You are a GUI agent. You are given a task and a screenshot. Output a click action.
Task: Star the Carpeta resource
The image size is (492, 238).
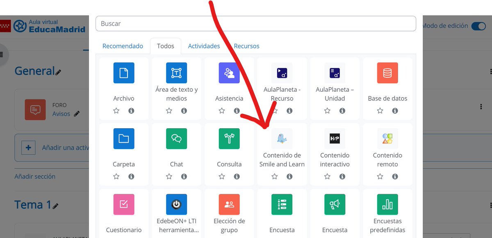[116, 177]
